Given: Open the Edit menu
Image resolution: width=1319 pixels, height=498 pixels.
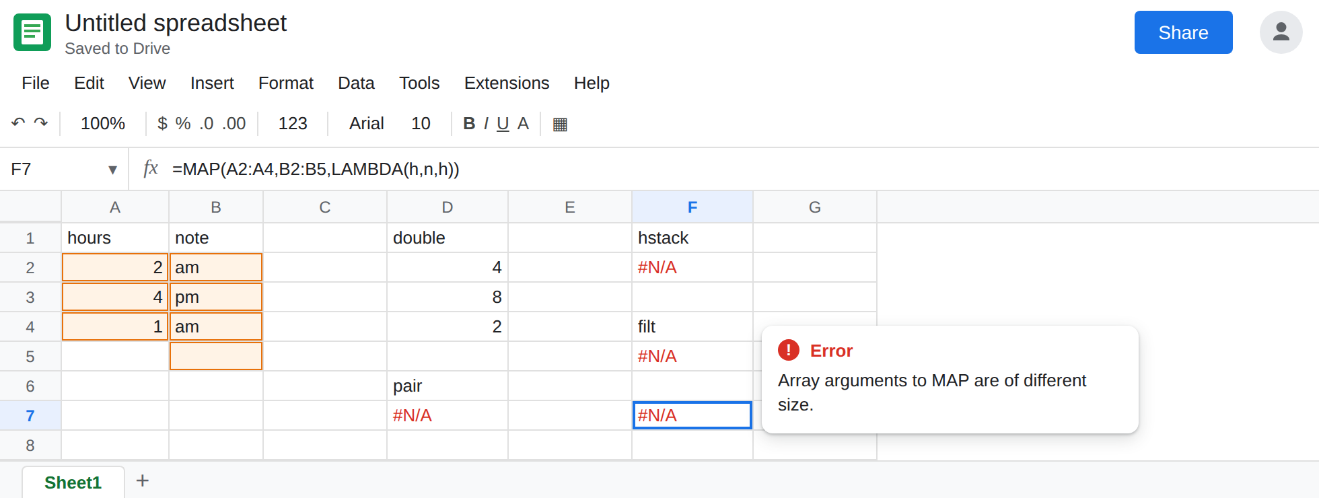Looking at the screenshot, I should coord(89,83).
